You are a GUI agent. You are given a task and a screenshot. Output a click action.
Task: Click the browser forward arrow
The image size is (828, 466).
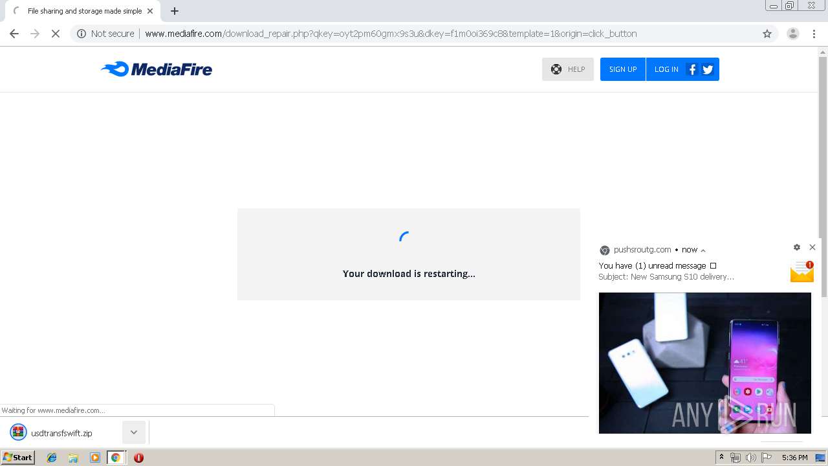[35, 34]
